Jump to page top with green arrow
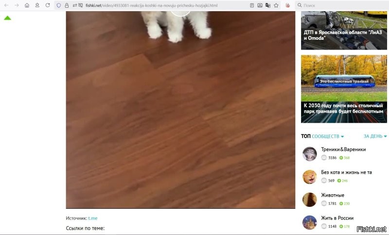 [x=7, y=18]
